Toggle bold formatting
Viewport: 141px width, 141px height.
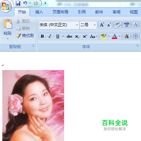point(43,36)
